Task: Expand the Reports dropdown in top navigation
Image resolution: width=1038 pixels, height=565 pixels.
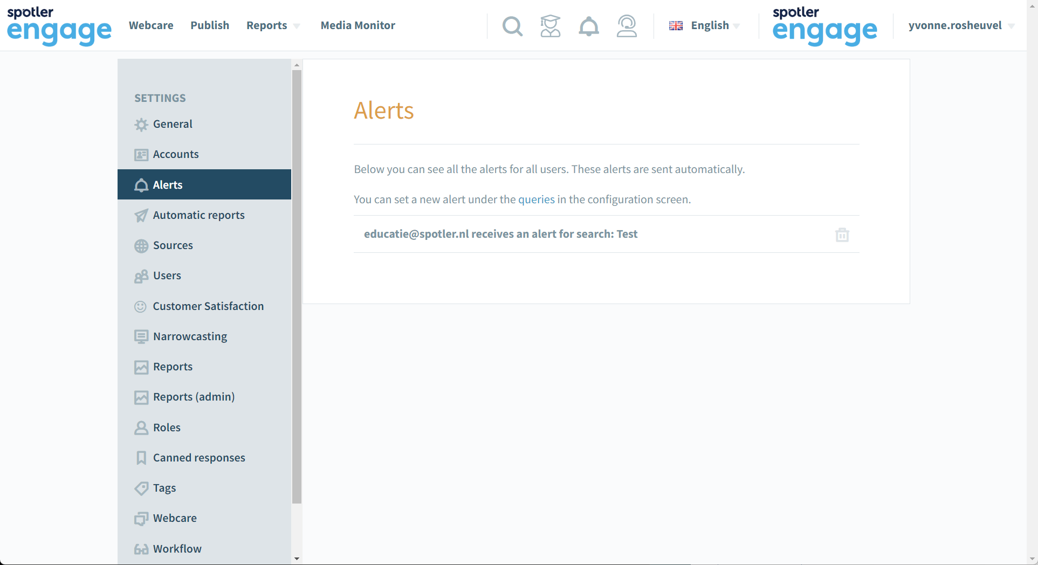Action: pos(273,25)
